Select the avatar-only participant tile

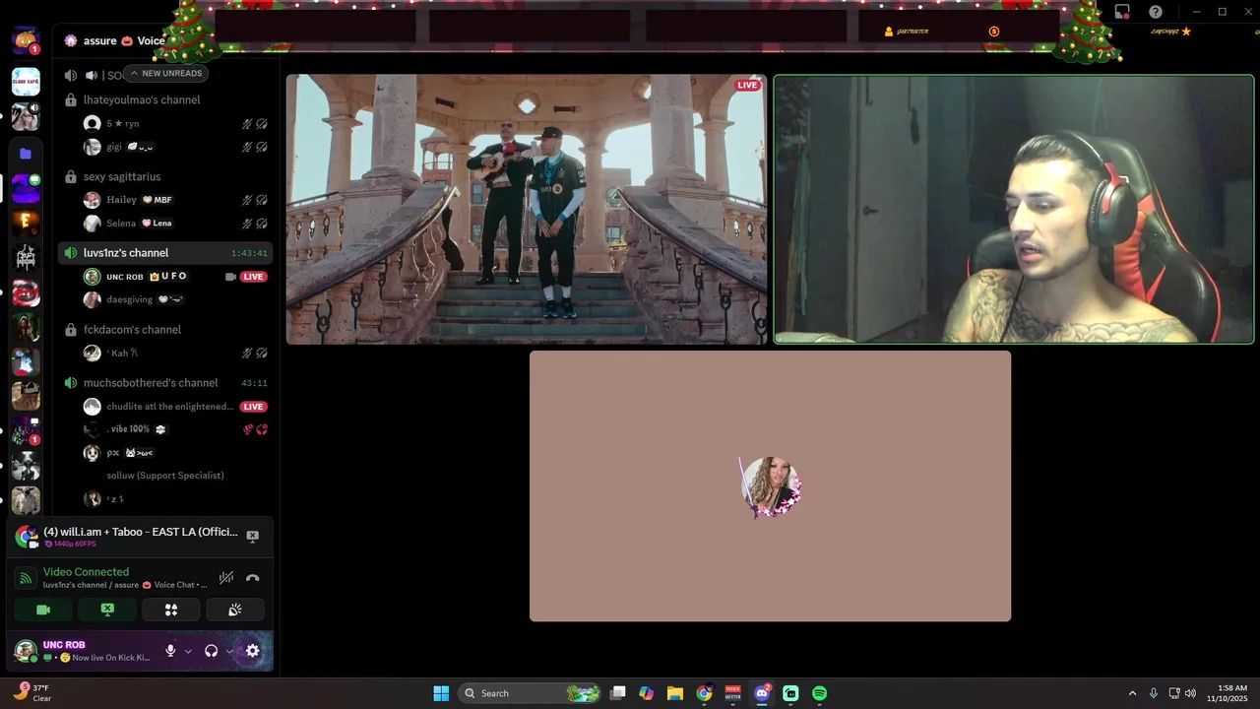[x=770, y=486]
